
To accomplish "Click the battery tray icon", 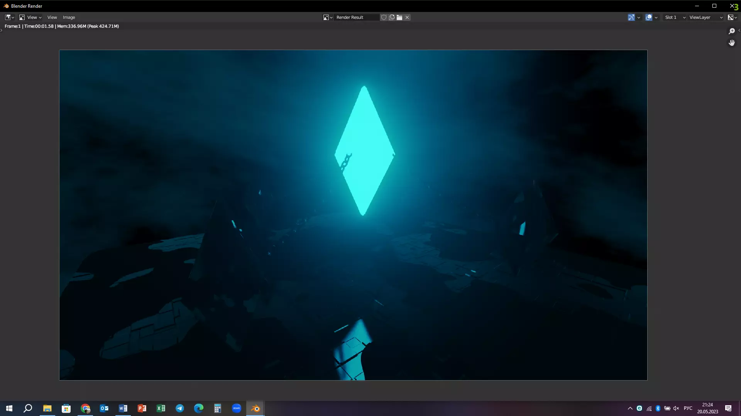I will pyautogui.click(x=667, y=408).
